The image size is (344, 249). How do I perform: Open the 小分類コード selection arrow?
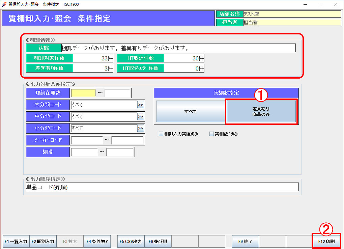(x=141, y=129)
